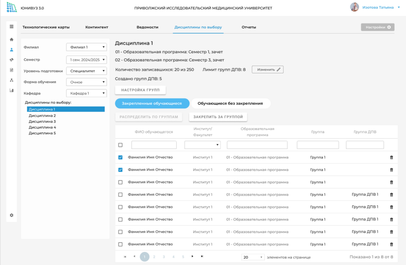Click the ЮНИВУЗ 3.0 logo
Screen dimensions: 406x265
click(24, 7)
